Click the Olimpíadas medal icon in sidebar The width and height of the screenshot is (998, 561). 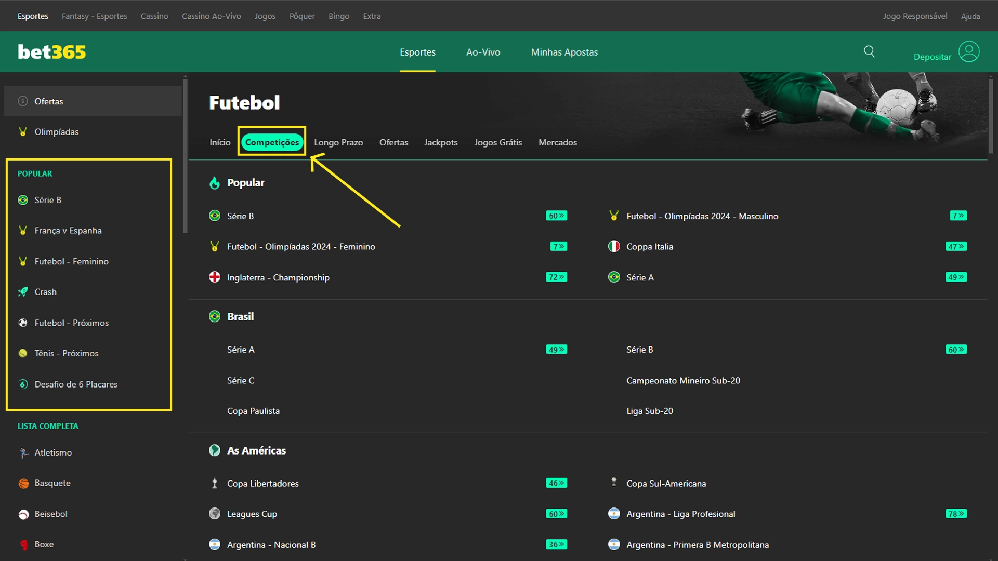point(23,132)
